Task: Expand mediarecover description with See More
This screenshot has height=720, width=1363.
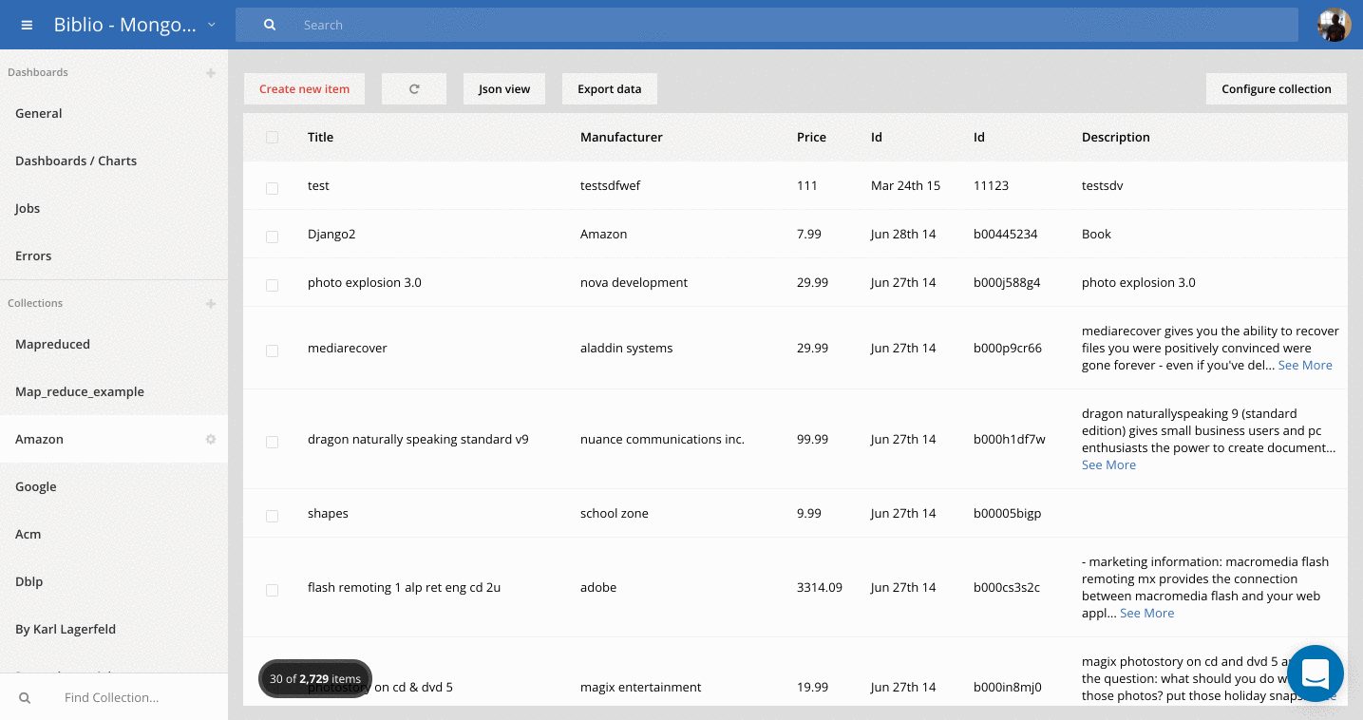Action: [x=1305, y=365]
